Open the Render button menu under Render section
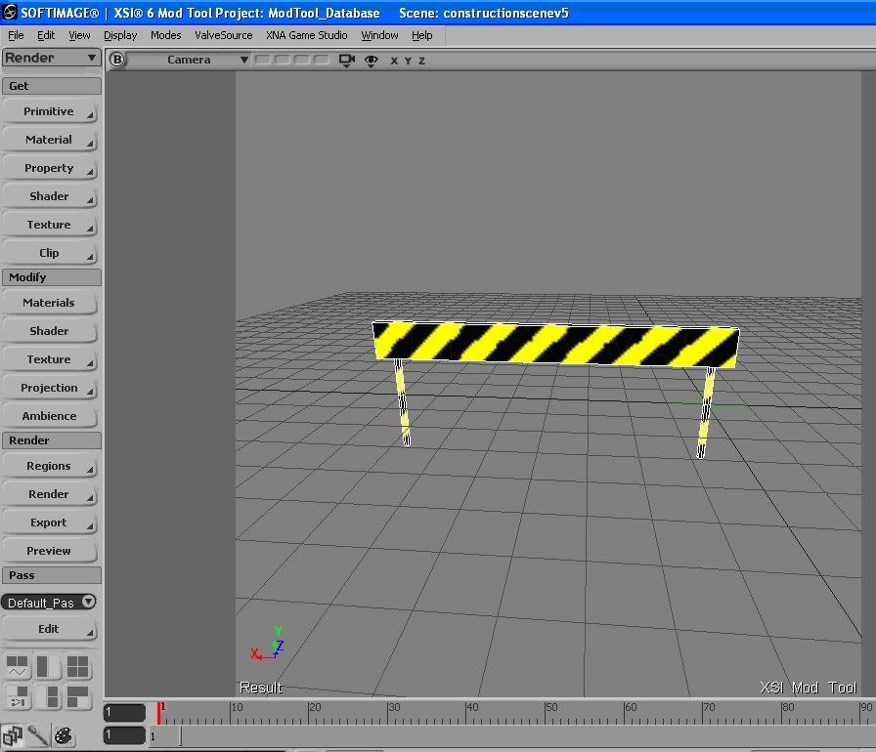The image size is (876, 752). click(x=50, y=494)
